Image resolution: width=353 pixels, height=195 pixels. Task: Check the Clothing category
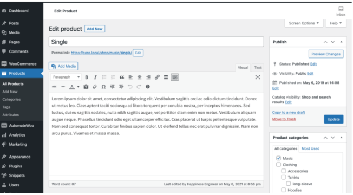point(278,165)
